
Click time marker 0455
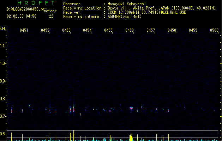(108, 30)
